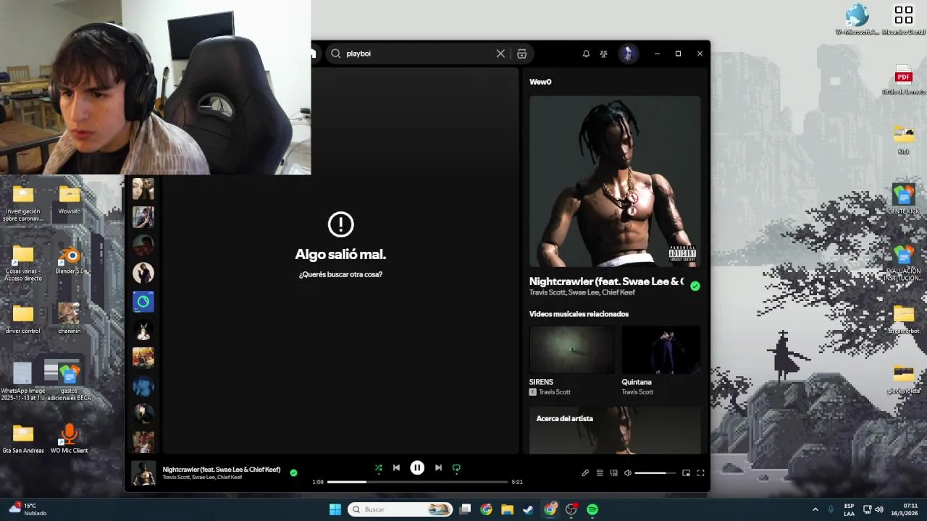The height and width of the screenshot is (521, 927).
Task: Skip to the next track
Action: click(438, 468)
